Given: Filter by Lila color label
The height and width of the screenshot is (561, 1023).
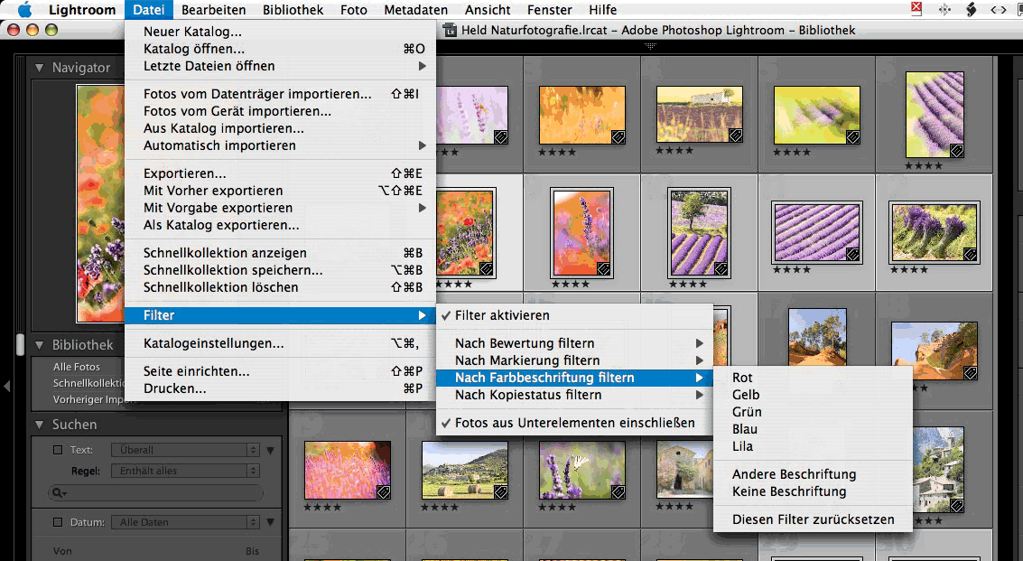Looking at the screenshot, I should pyautogui.click(x=813, y=446).
